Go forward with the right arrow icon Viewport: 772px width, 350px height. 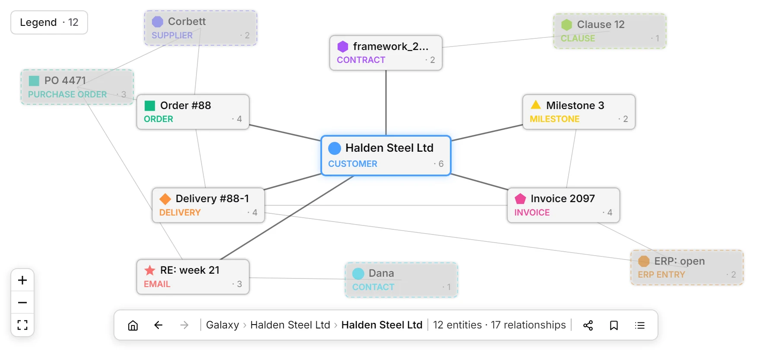[x=184, y=325]
